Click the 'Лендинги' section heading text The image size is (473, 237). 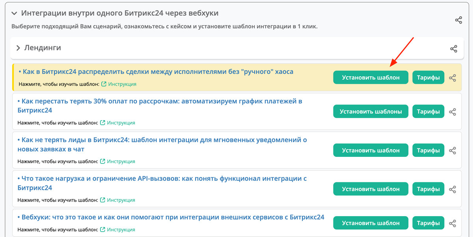[x=43, y=48]
